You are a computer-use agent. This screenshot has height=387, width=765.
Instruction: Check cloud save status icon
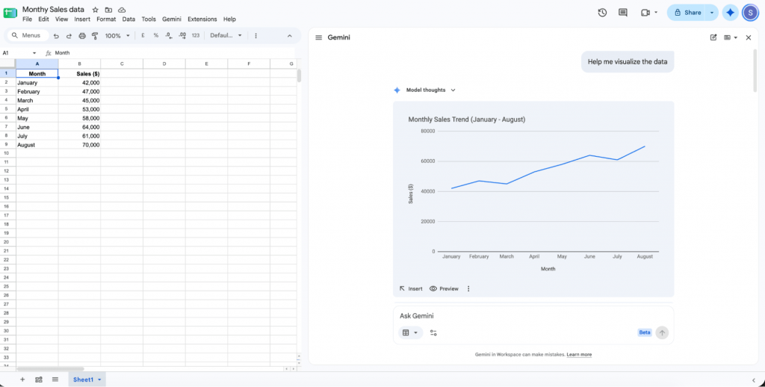[x=122, y=10]
